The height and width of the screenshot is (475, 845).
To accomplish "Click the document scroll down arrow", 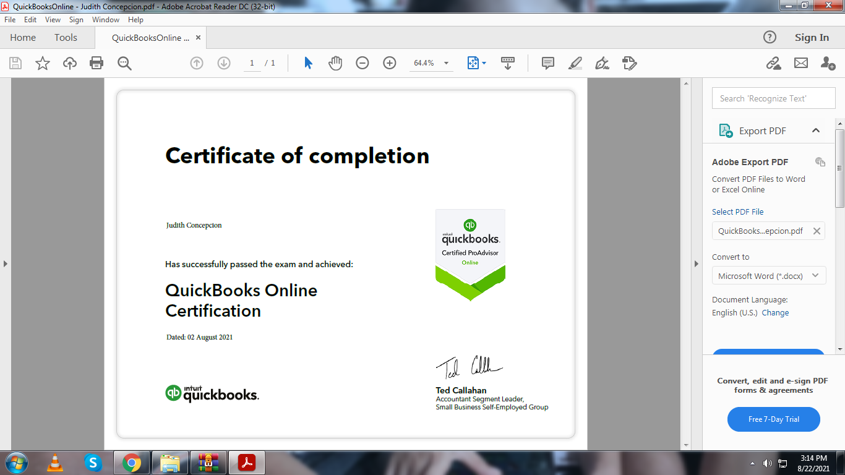I will 685,445.
